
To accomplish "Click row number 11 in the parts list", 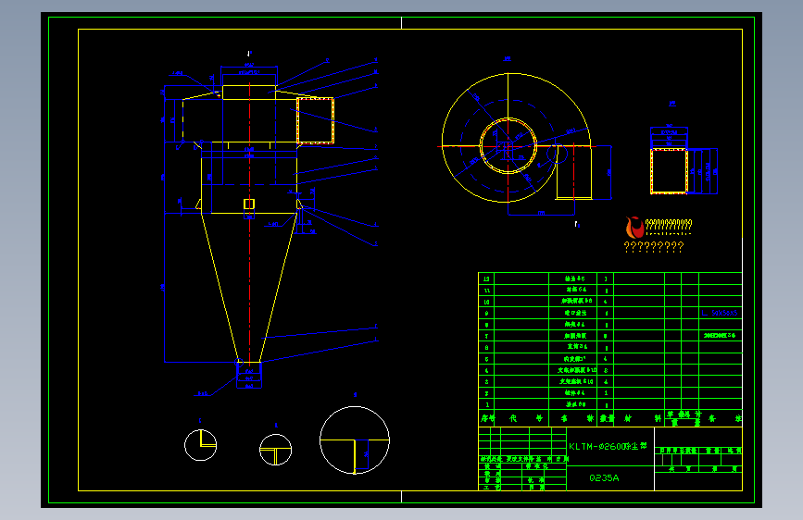I will tap(486, 291).
